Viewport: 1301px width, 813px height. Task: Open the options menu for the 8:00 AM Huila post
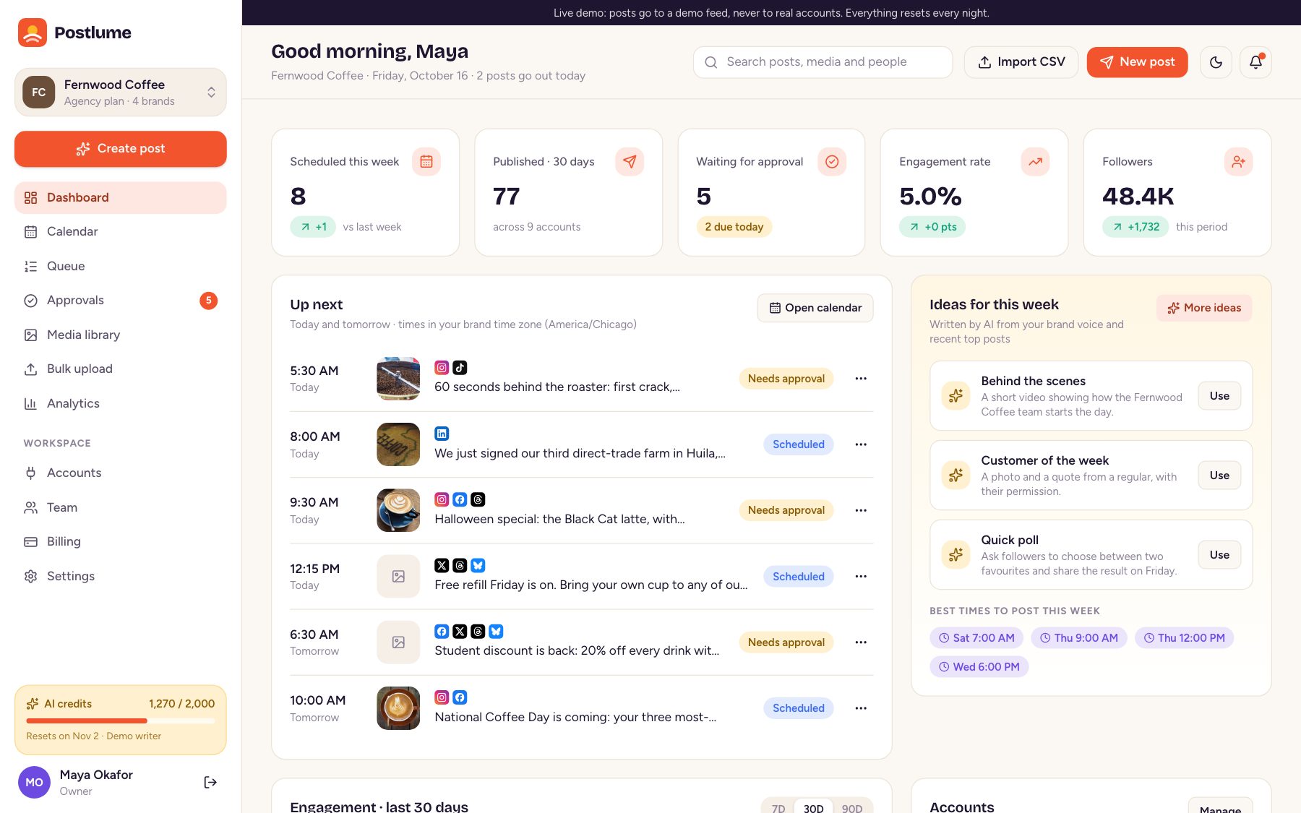(x=861, y=444)
